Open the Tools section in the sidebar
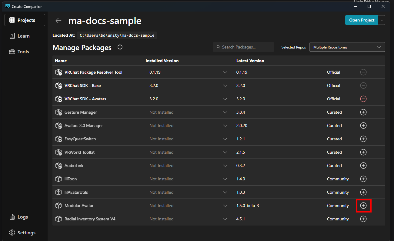Viewport: 394px width, 241px height. point(25,52)
